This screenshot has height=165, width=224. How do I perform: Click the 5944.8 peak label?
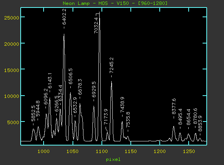38,109
